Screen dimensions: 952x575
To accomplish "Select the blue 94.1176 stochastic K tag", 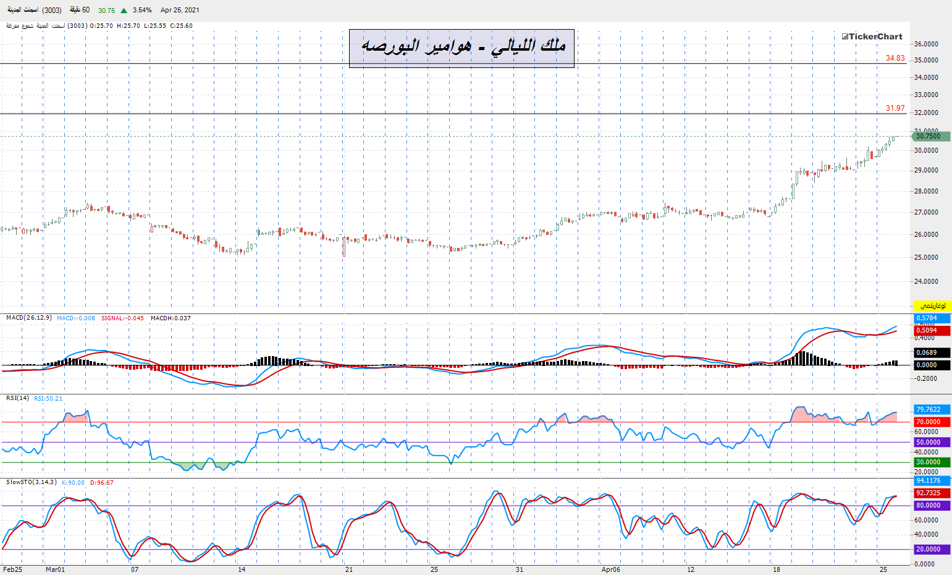I will [x=932, y=480].
